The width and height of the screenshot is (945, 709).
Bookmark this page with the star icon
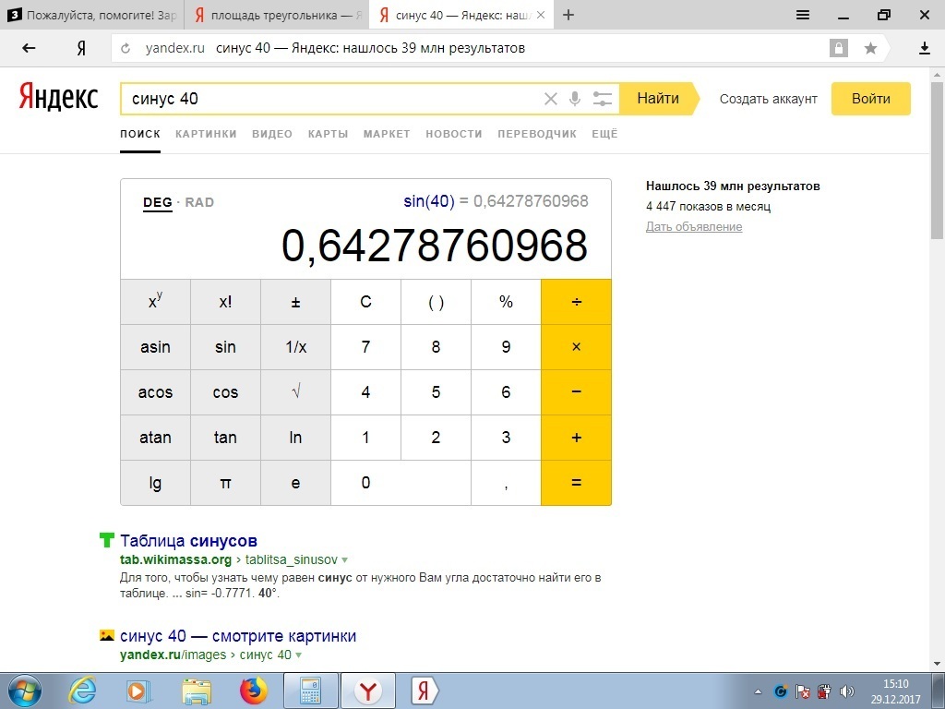870,48
